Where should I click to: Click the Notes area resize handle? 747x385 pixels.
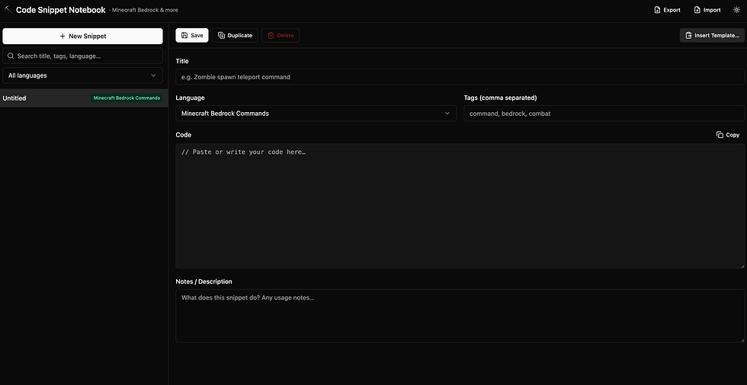point(742,339)
